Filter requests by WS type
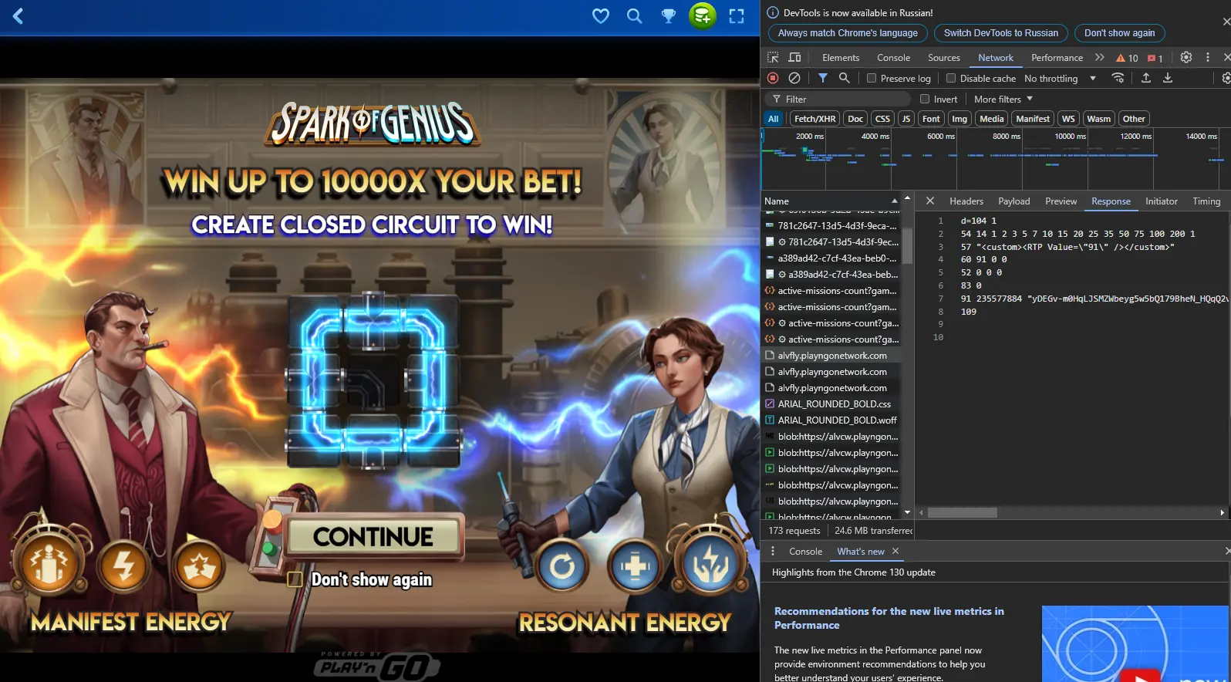The image size is (1231, 682). coord(1068,119)
